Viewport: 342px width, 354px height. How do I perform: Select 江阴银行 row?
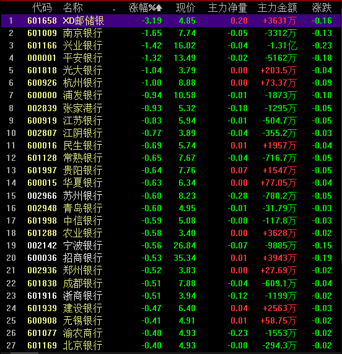pos(171,133)
